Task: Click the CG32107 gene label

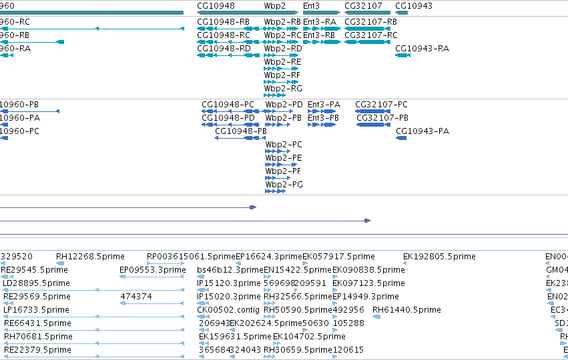Action: (x=363, y=6)
